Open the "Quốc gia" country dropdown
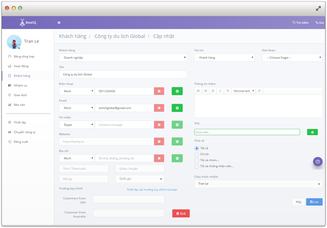 click(x=140, y=179)
